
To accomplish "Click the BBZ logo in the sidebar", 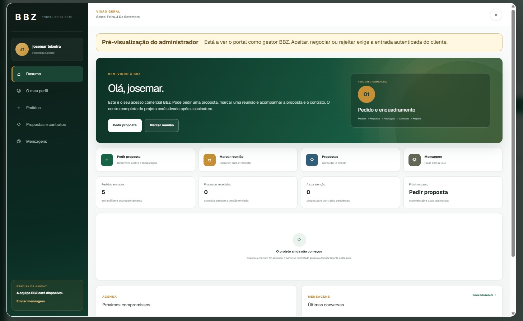I will [x=26, y=17].
